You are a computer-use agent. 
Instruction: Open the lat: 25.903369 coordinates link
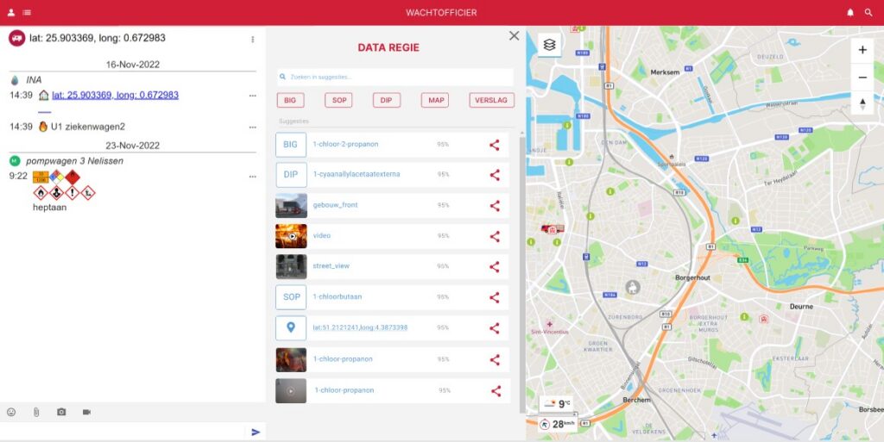pyautogui.click(x=115, y=95)
